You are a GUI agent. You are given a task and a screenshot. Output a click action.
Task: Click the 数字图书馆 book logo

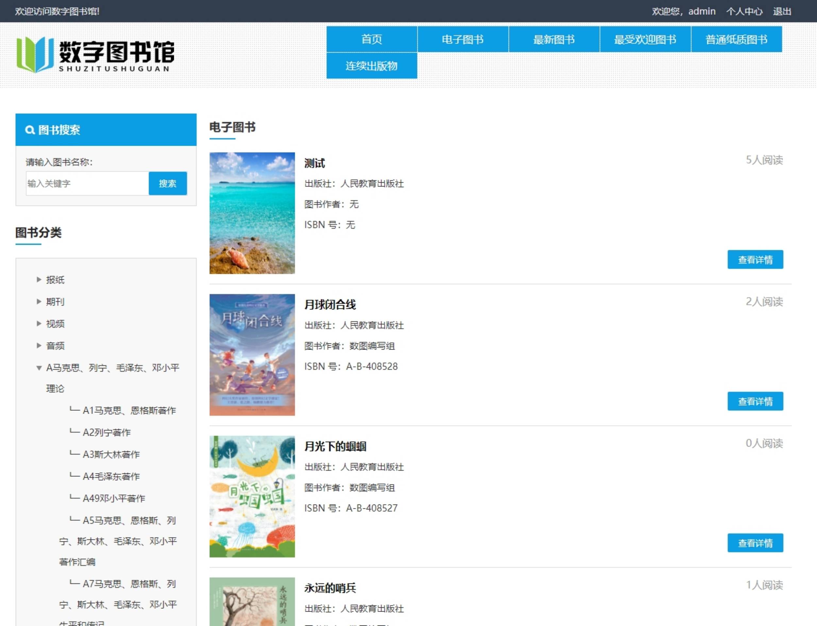point(35,55)
